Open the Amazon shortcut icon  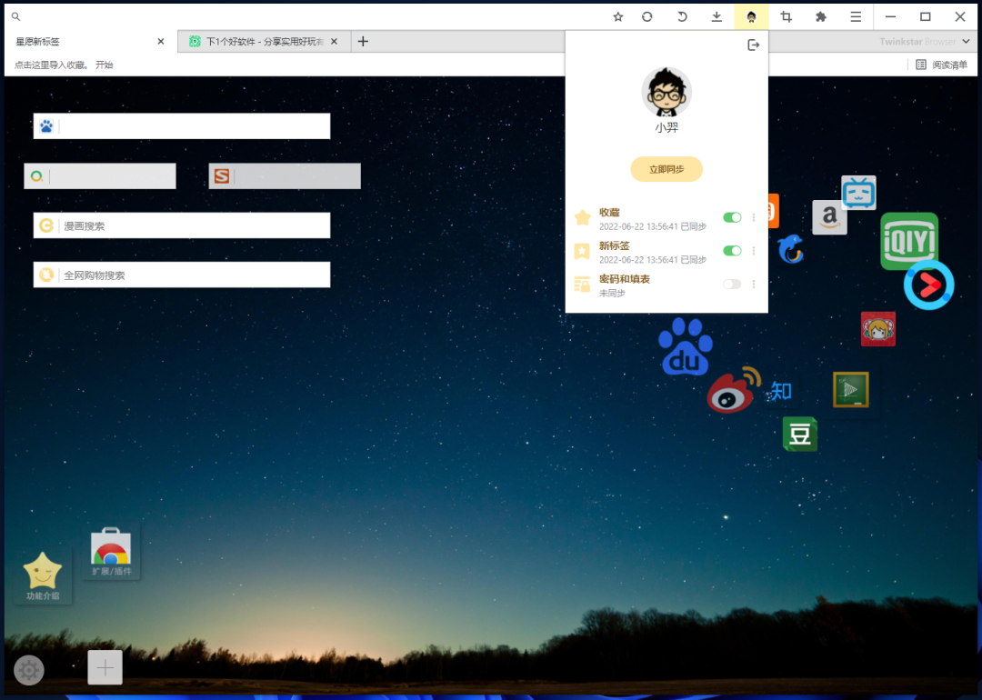[x=829, y=217]
